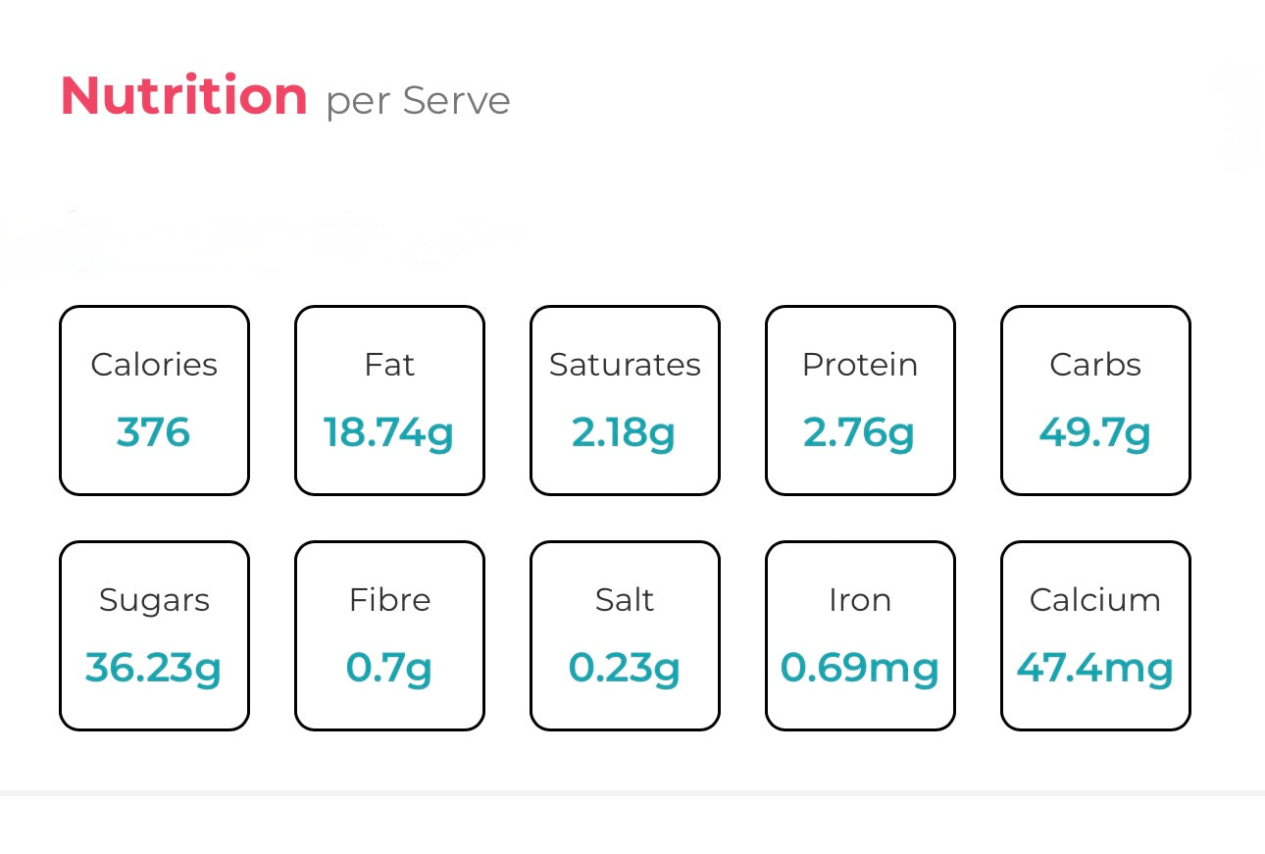Click the 2.76g protein value
The image size is (1265, 854).
click(859, 432)
